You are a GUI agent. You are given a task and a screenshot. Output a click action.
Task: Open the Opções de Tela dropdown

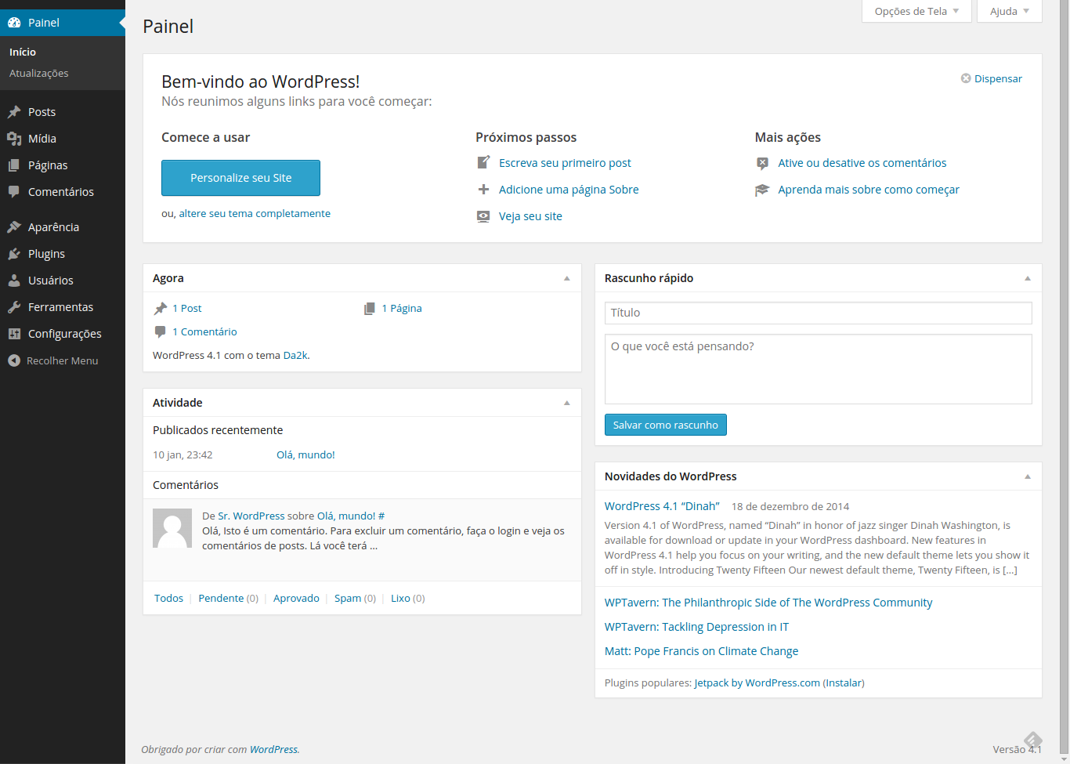[916, 11]
